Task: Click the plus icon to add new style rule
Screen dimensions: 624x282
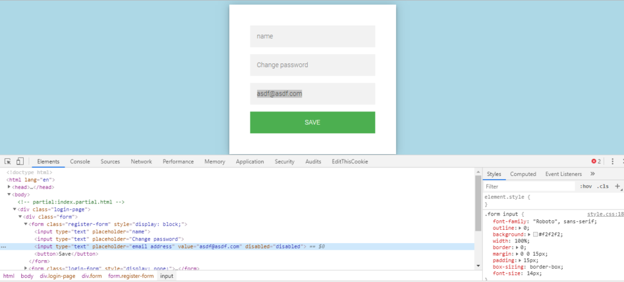Action: coord(617,186)
